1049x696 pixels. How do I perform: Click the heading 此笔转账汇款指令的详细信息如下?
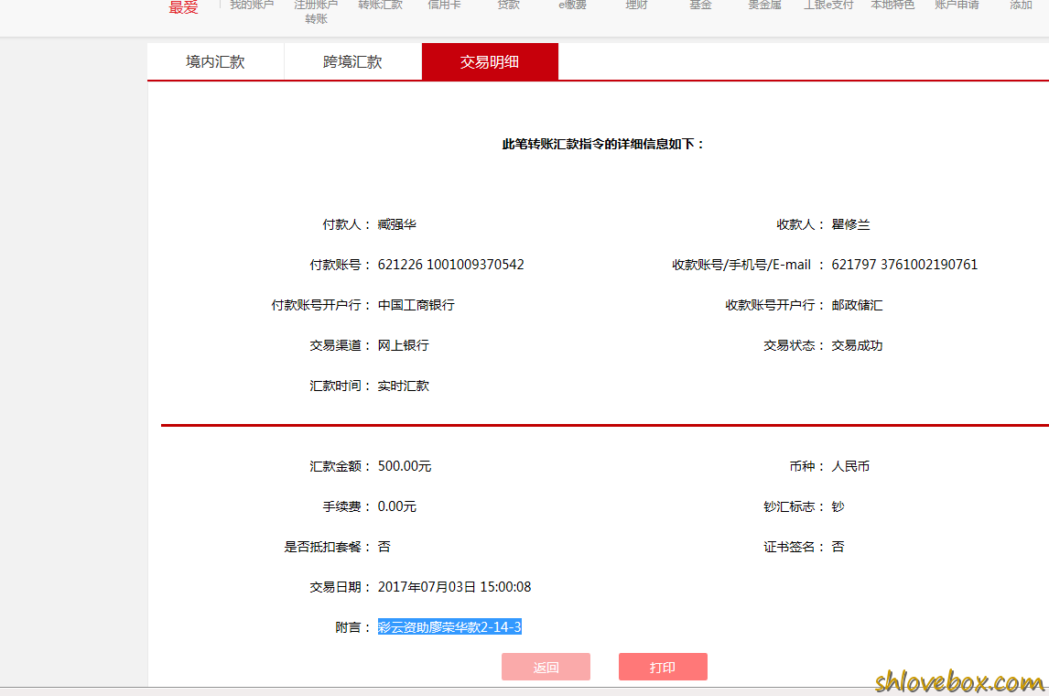tap(603, 144)
